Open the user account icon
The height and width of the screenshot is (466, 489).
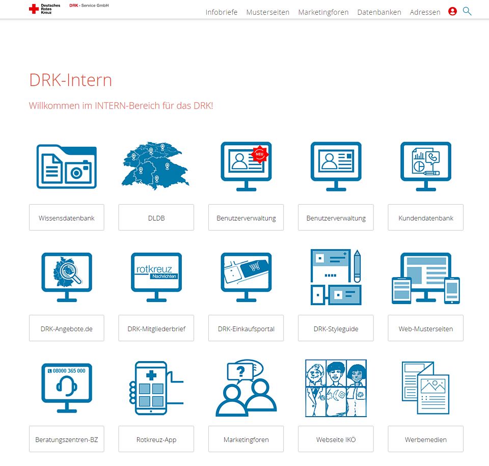pyautogui.click(x=452, y=11)
